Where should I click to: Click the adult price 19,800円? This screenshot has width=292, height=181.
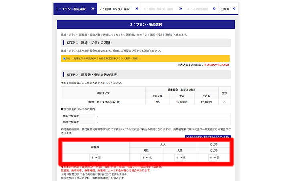point(182,102)
